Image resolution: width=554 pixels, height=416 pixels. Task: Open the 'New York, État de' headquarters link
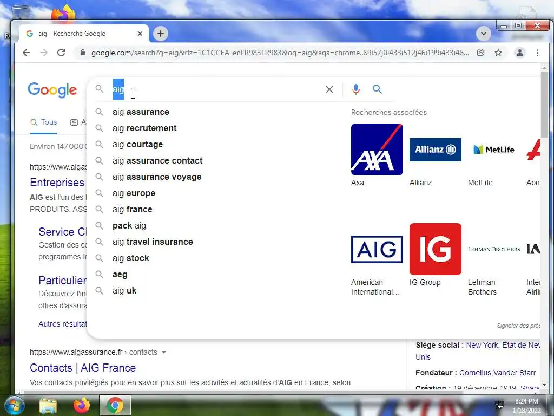click(x=503, y=345)
